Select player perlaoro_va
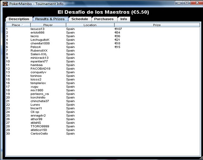203x160 pixels. (x=40, y=94)
